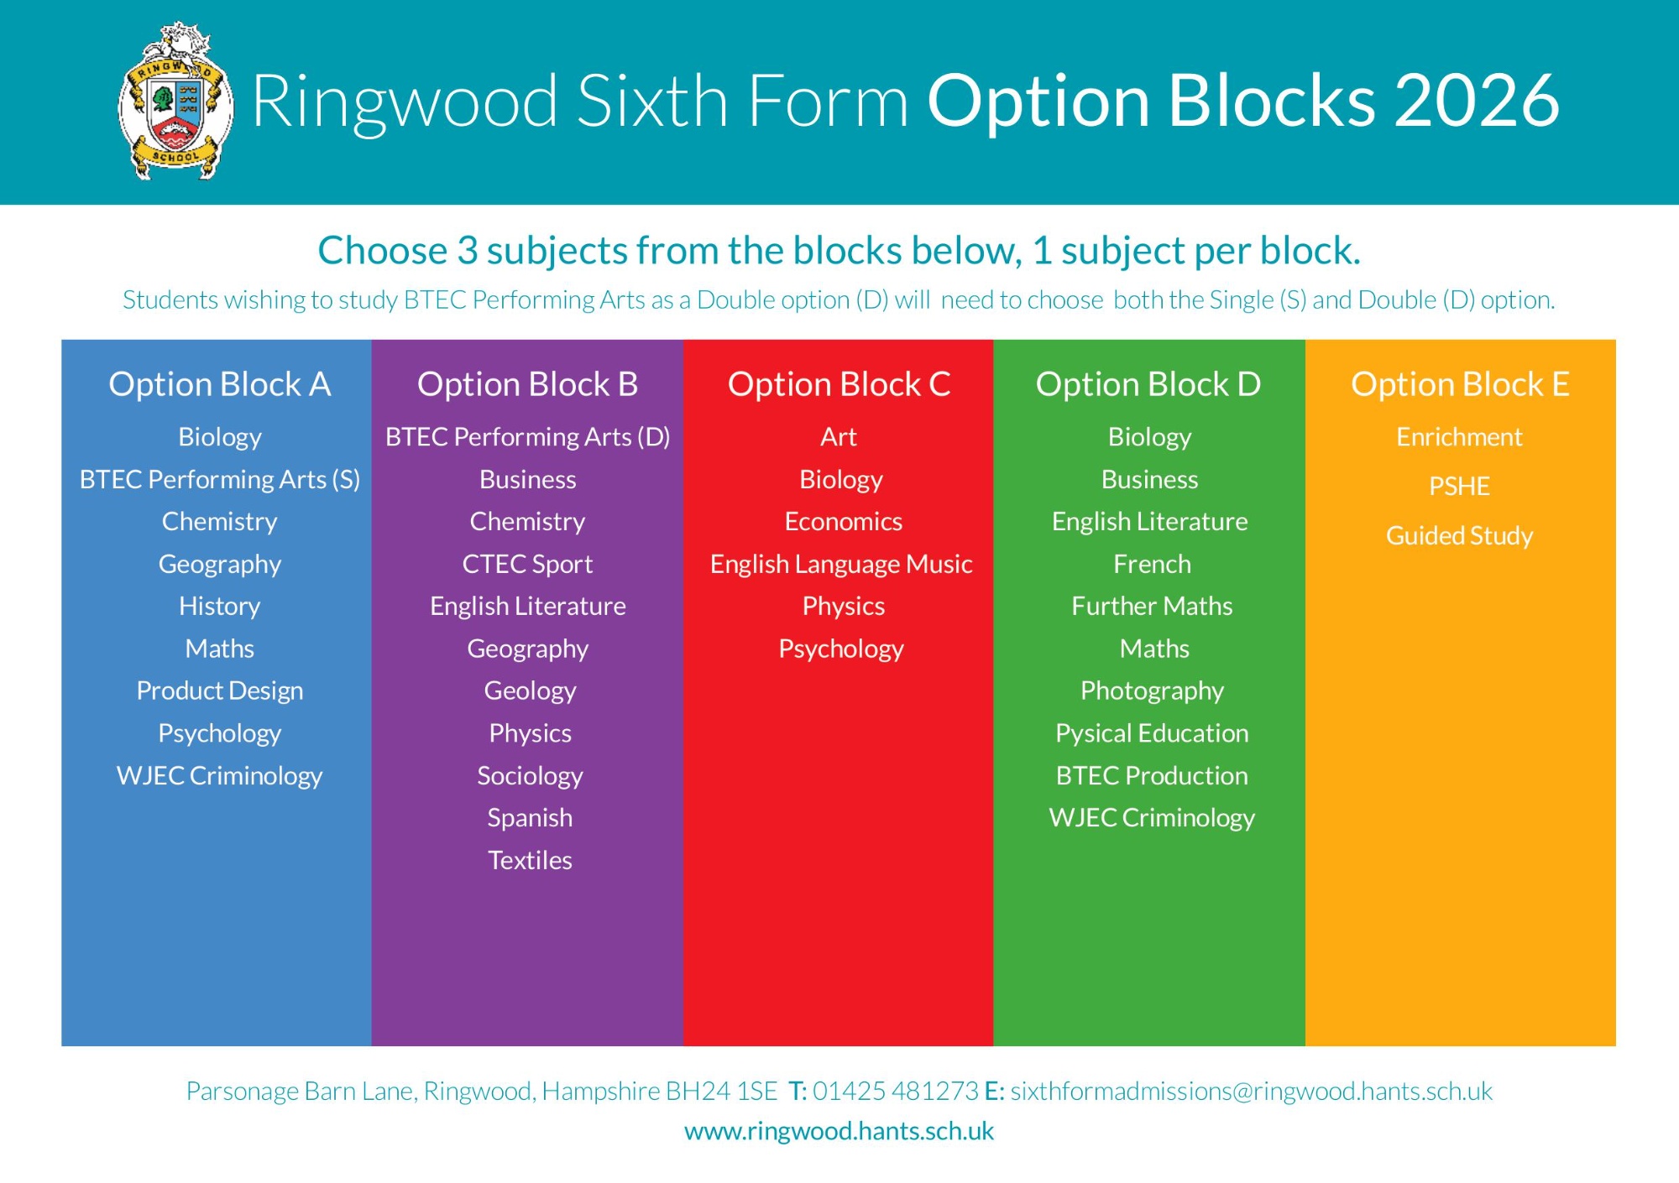Select BTEC Performing Arts (D) in Block B
The height and width of the screenshot is (1183, 1679).
point(527,437)
